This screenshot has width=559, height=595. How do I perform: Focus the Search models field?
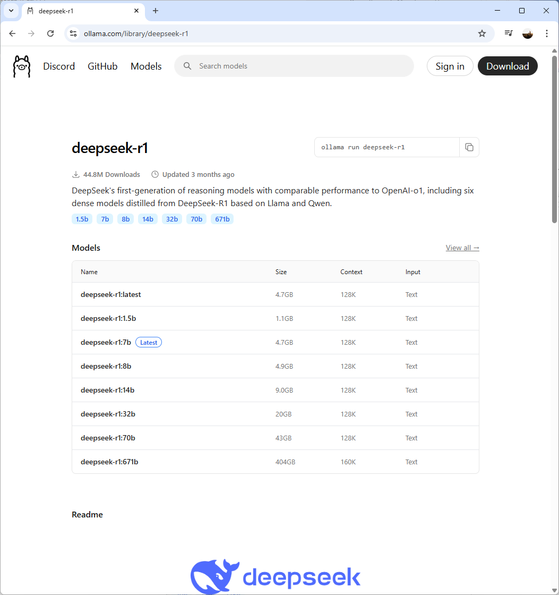point(294,66)
